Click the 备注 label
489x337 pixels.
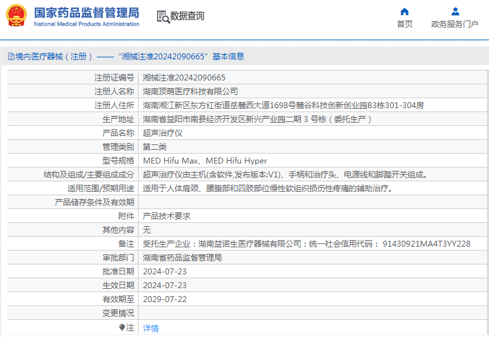pos(126,244)
